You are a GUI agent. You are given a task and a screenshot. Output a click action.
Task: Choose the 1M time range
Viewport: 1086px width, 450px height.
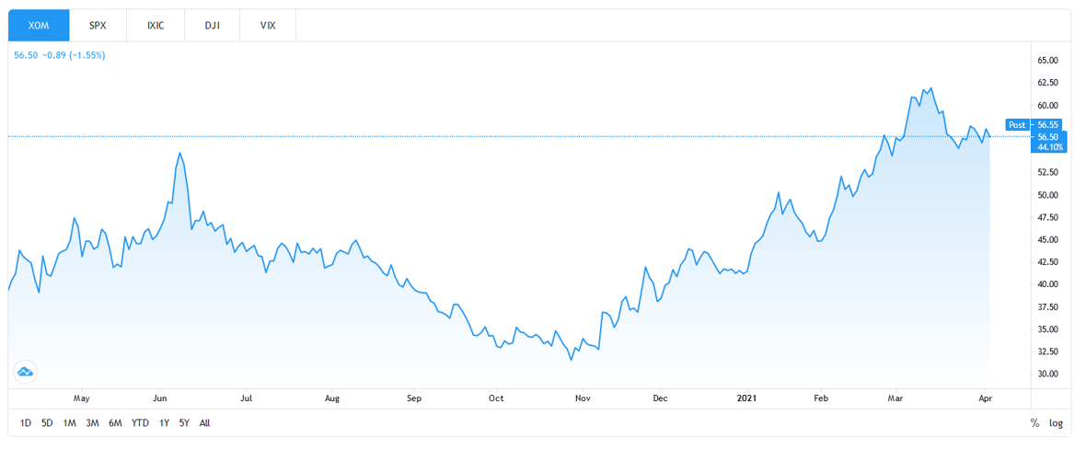click(69, 423)
